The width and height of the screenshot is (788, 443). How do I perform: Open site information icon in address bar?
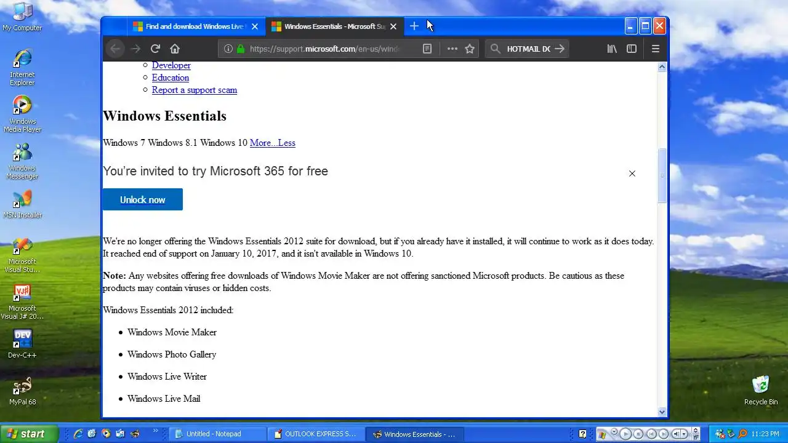(228, 49)
